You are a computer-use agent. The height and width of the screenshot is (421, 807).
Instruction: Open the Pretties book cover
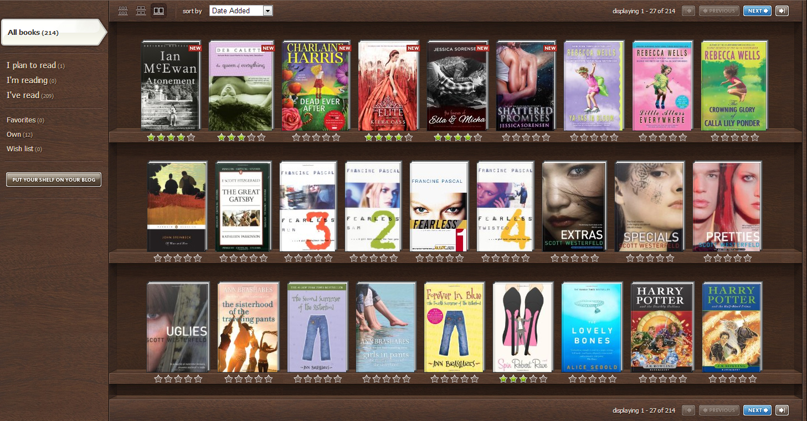(727, 207)
